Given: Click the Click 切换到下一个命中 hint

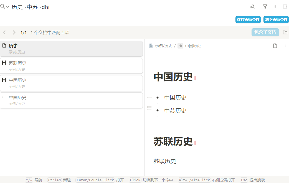Looking at the screenshot, I should [x=151, y=180].
